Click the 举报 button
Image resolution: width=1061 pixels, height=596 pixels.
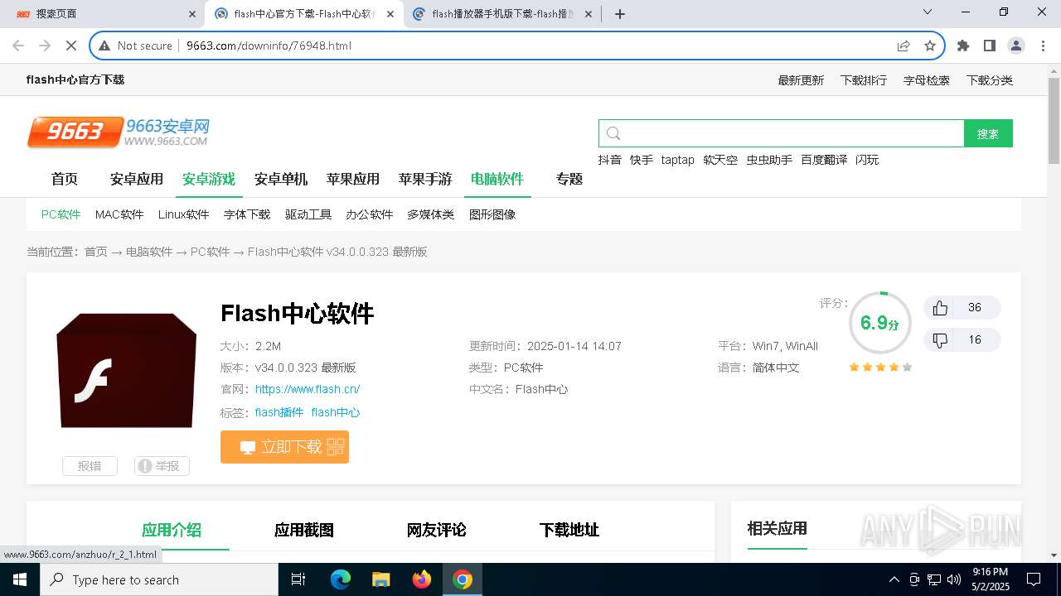[162, 466]
